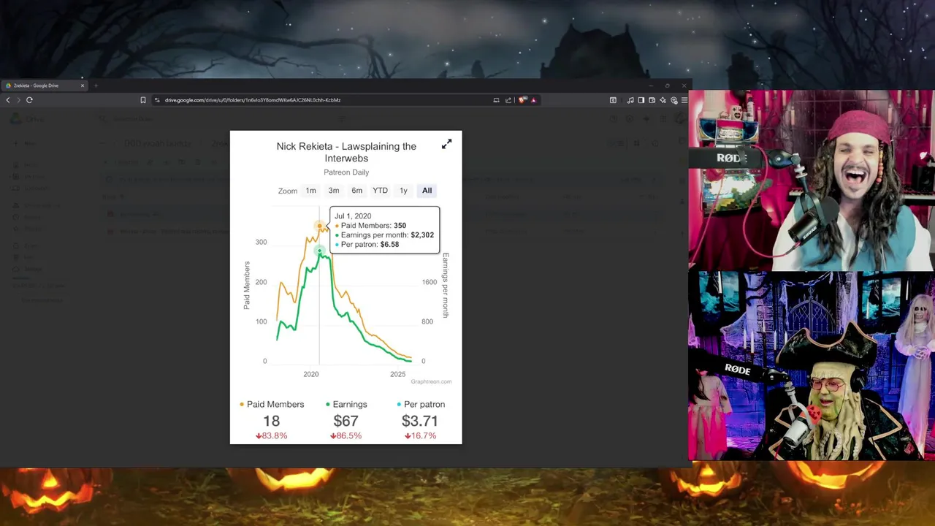
Task: Toggle the Paid Members legend series
Action: pos(272,404)
